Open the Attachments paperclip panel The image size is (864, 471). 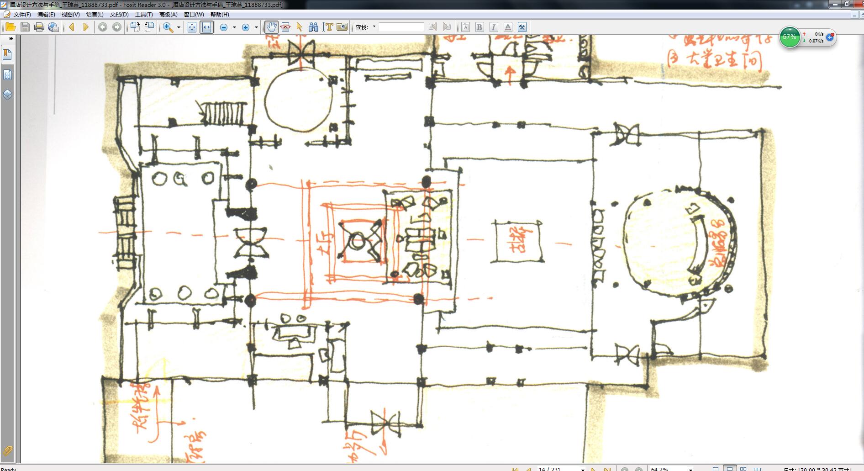click(x=7, y=451)
